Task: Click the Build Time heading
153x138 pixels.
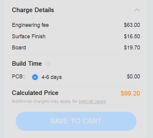Action: (x=27, y=64)
